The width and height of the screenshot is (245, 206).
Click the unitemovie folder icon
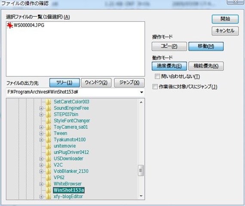[x=49, y=146]
